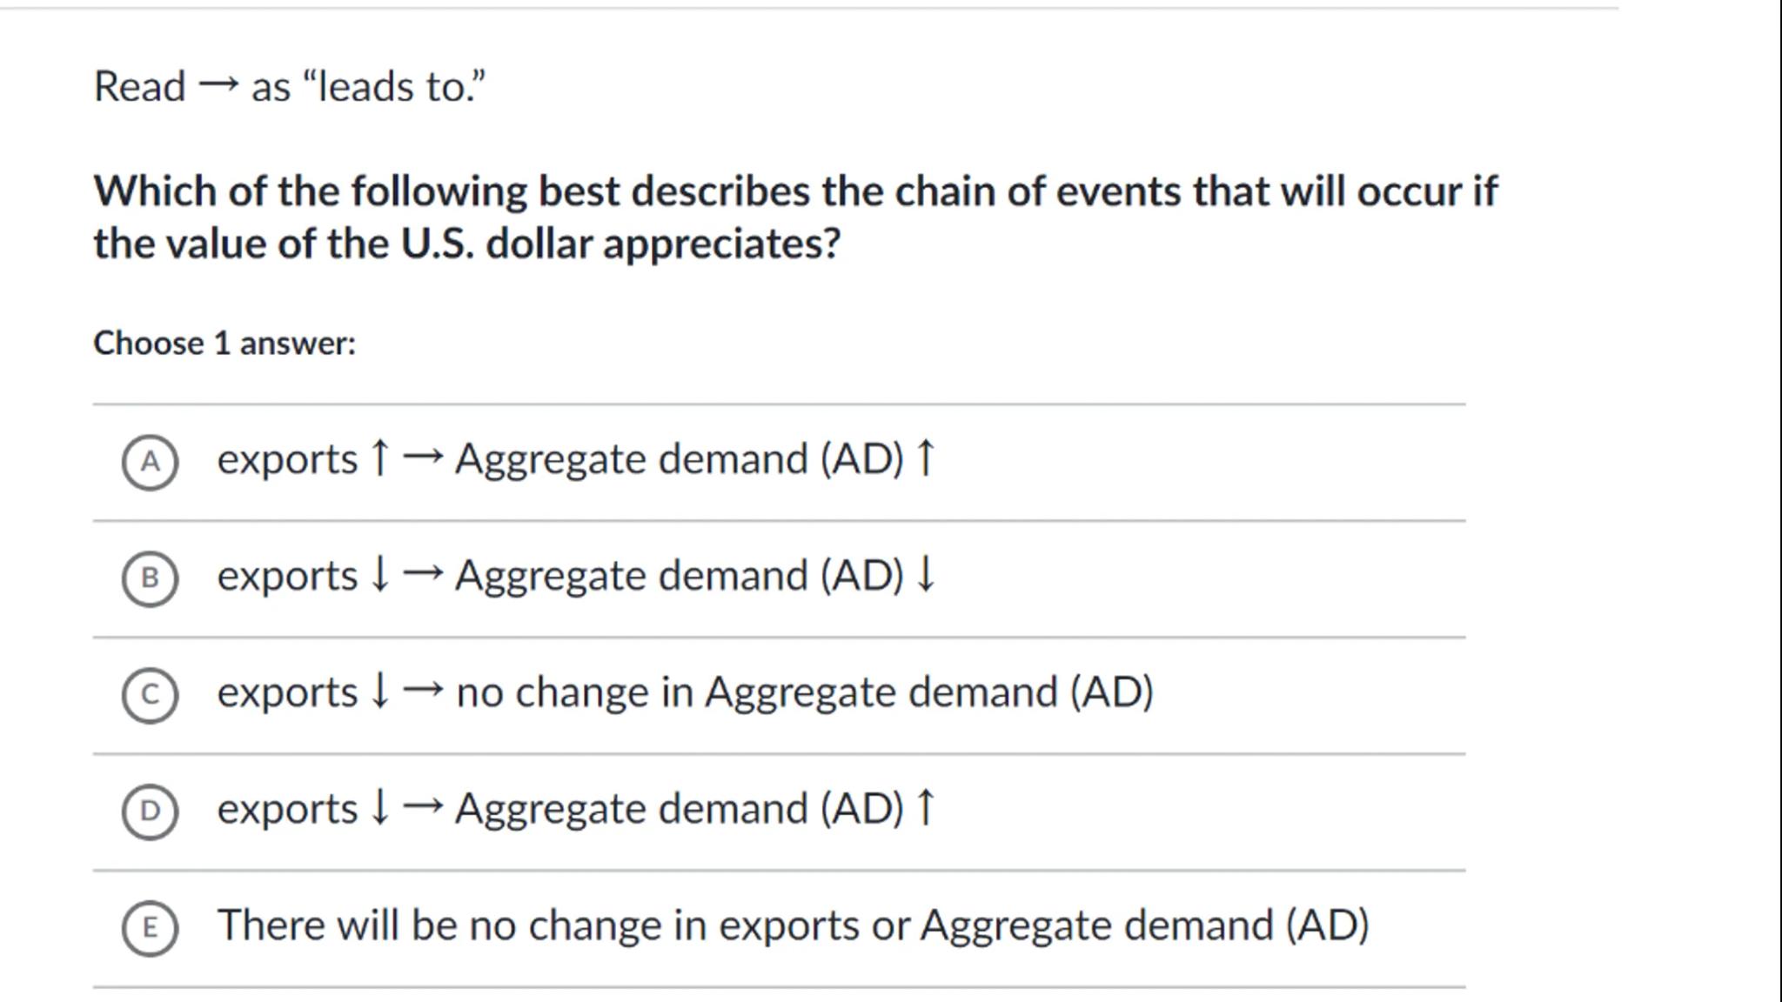The height and width of the screenshot is (1002, 1782).
Task: Select answer choice A radio button
Action: (150, 462)
